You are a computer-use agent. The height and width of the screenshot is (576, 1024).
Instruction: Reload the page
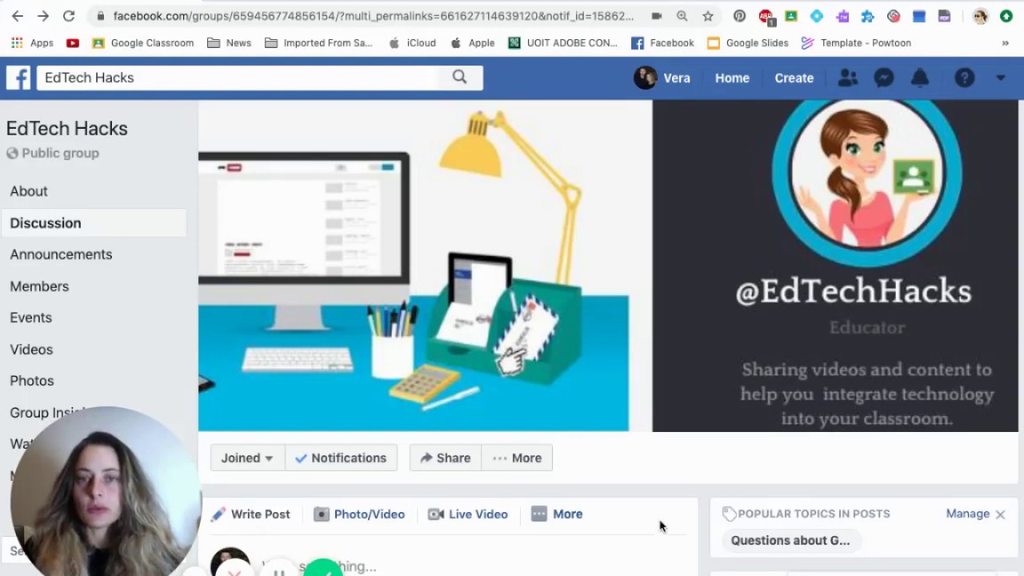click(x=69, y=16)
